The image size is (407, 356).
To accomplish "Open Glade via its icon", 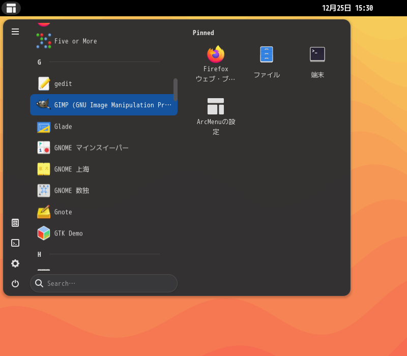I will [44, 127].
